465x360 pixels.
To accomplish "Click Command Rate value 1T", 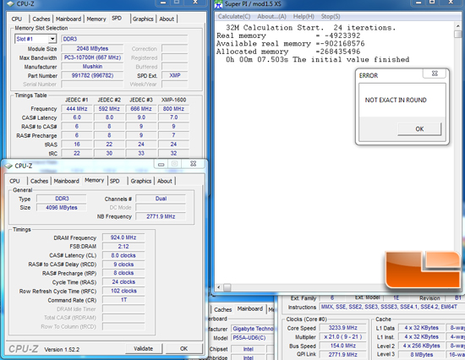I will pyautogui.click(x=123, y=300).
